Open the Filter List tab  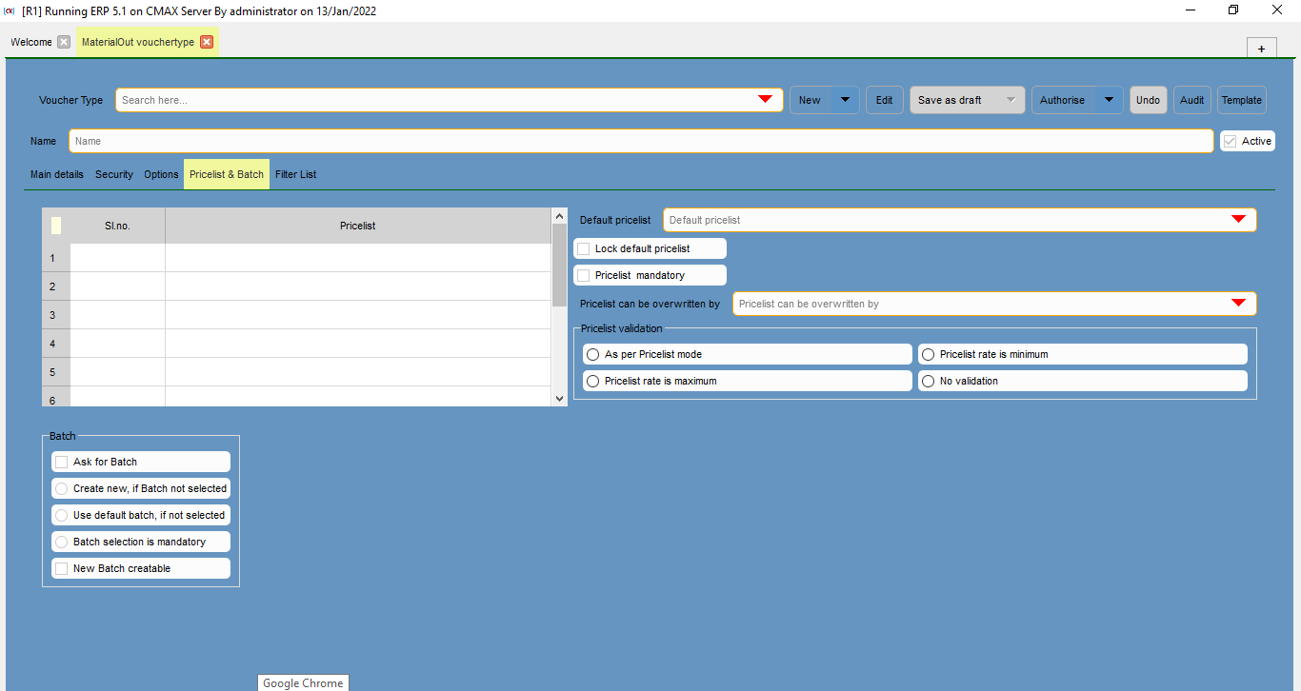295,174
